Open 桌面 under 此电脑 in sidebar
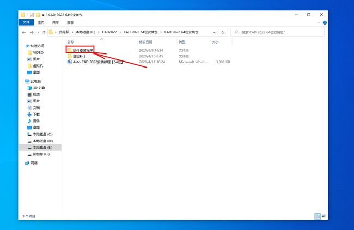Screen dimensions: 354x230 [34, 128]
